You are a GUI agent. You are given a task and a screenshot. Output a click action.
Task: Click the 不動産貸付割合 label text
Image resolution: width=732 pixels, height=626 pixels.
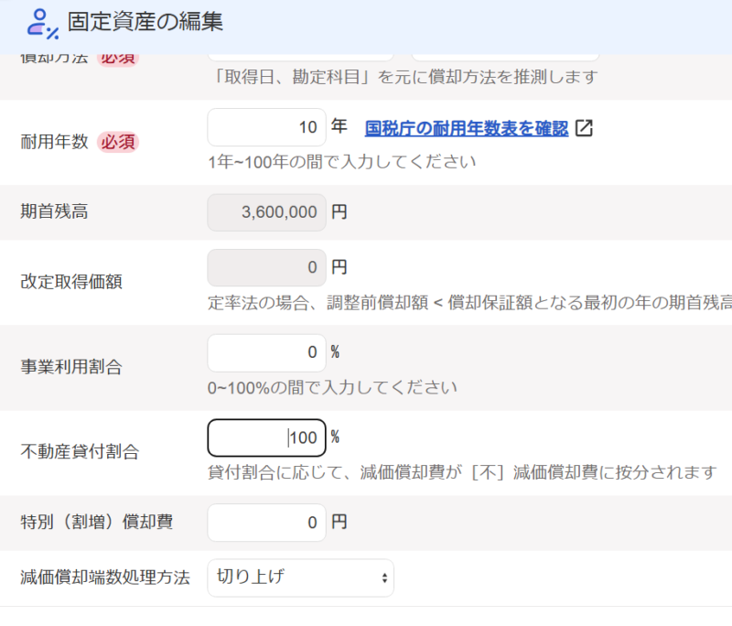[79, 451]
